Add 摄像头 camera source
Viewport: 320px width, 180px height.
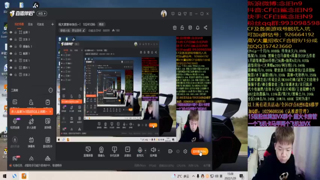point(101,152)
